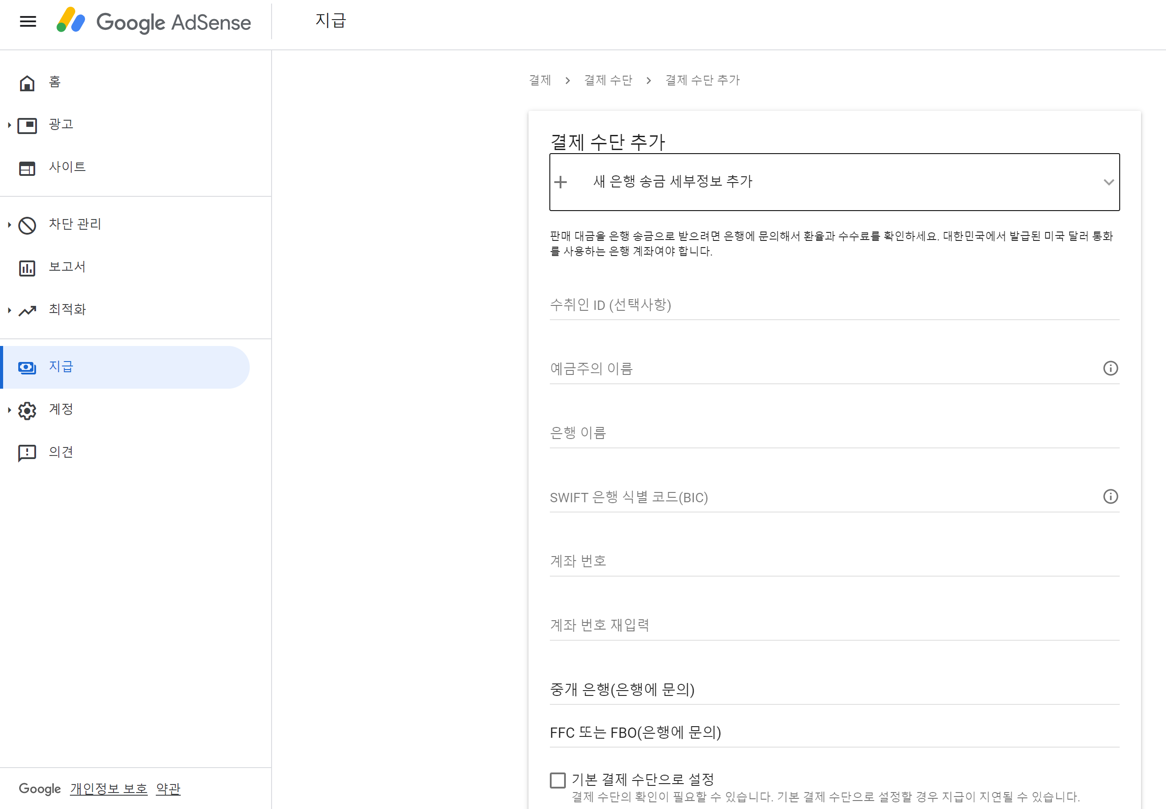The image size is (1166, 809).
Task: Click the 은행 이름 input field
Action: pos(834,433)
